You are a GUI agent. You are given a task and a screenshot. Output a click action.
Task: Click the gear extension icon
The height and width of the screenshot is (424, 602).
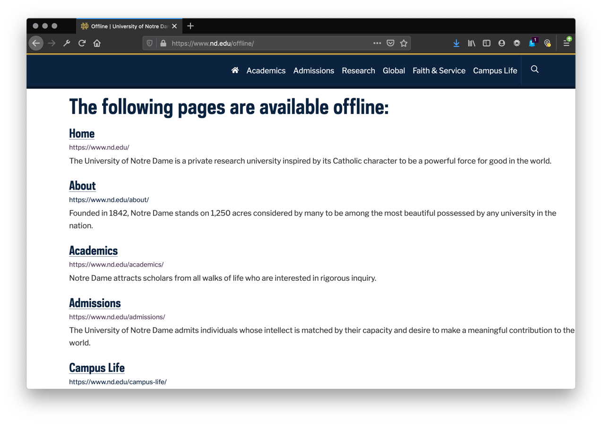517,43
